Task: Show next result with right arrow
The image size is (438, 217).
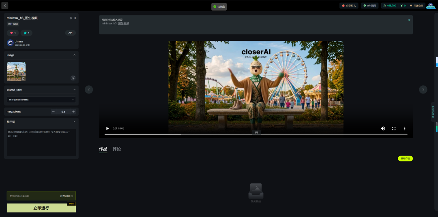Action: tap(423, 89)
